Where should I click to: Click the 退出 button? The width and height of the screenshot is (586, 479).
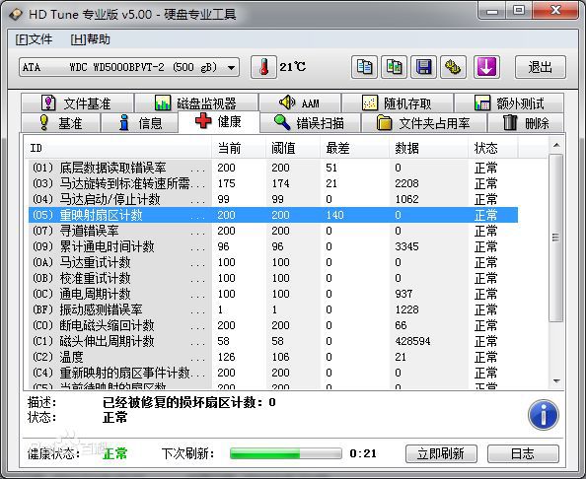click(x=541, y=67)
